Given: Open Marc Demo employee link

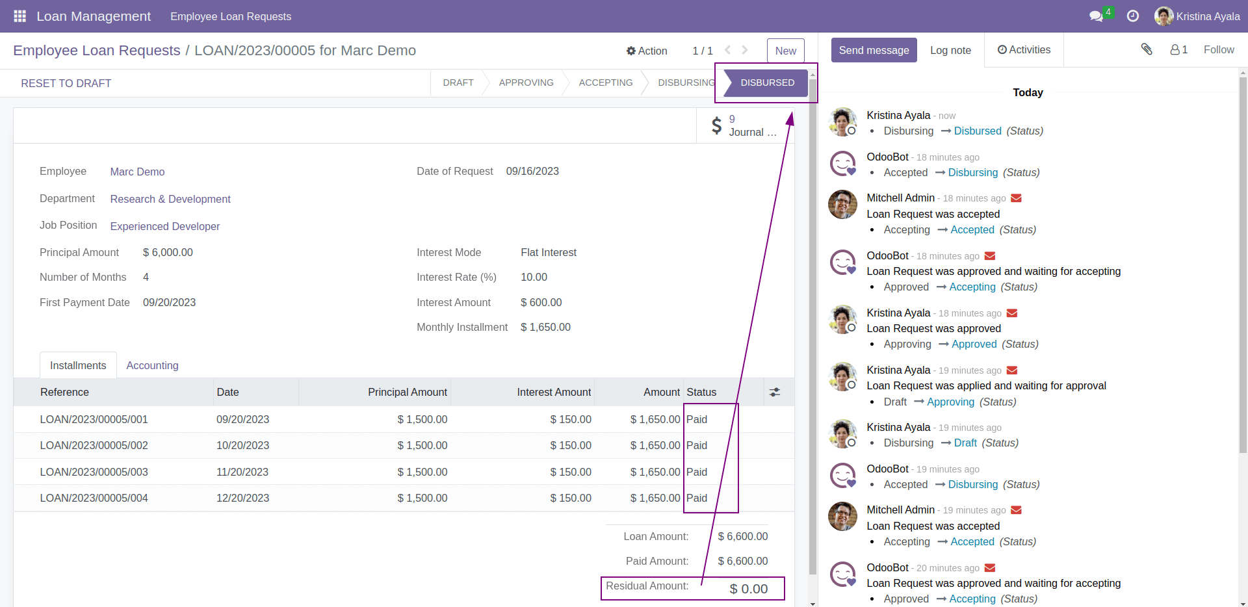Looking at the screenshot, I should click(x=137, y=172).
